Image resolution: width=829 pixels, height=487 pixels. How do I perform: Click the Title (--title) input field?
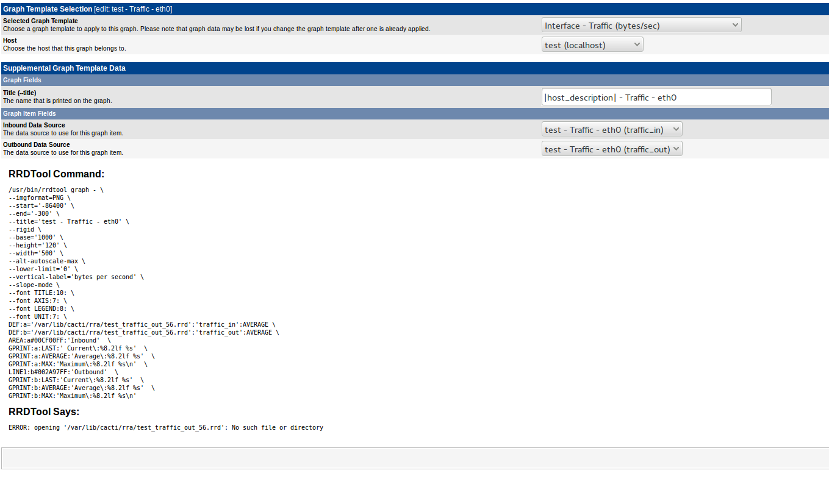pyautogui.click(x=656, y=97)
